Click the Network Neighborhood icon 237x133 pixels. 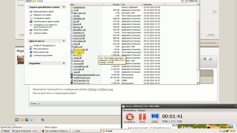coord(31,55)
